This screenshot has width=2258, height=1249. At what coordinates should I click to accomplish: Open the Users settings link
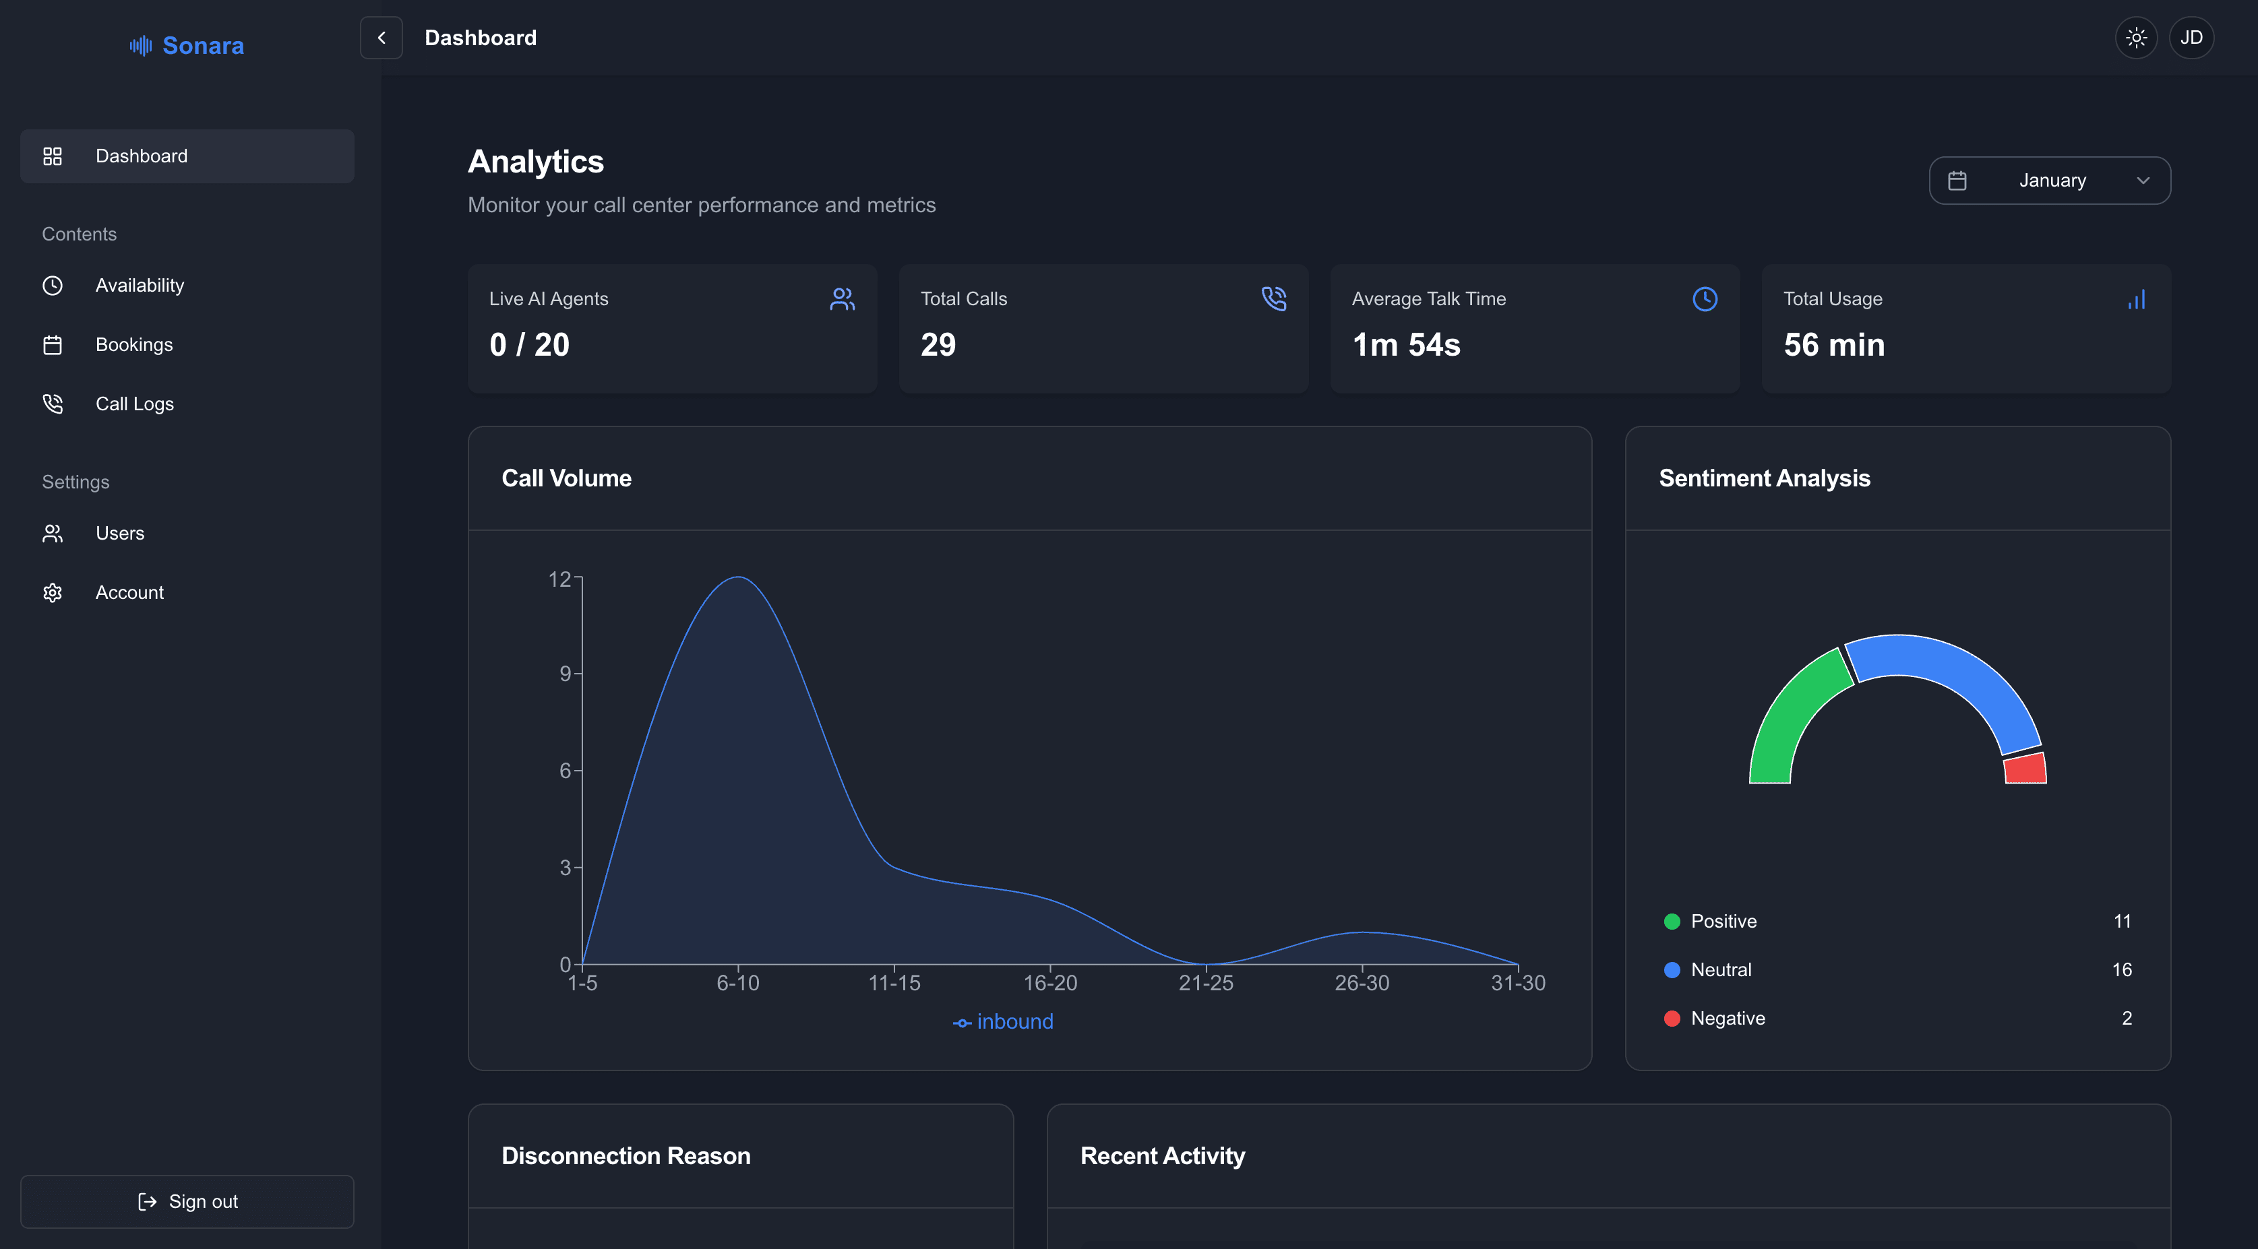pos(119,534)
